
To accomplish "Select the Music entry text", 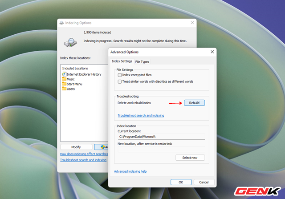I will (70, 79).
